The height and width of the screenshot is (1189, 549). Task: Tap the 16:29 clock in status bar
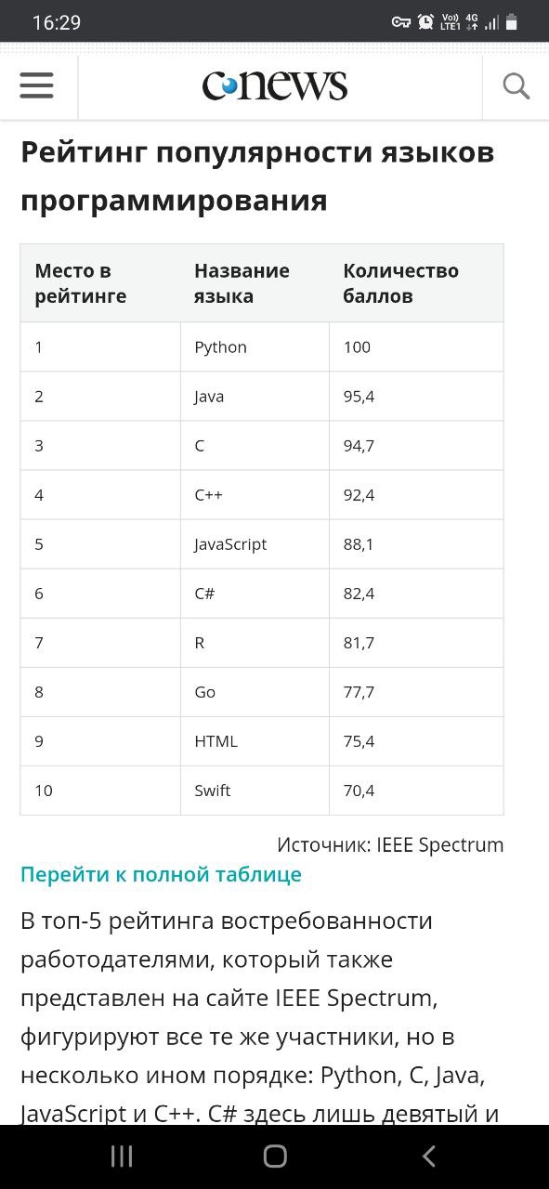coord(57,22)
